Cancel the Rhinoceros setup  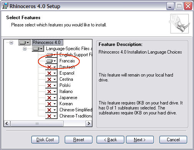pyautogui.click(x=173, y=140)
